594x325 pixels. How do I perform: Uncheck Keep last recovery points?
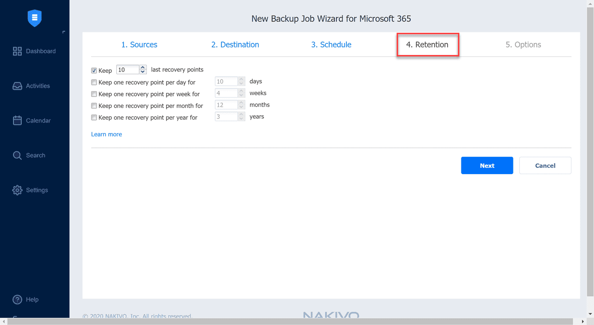point(94,70)
